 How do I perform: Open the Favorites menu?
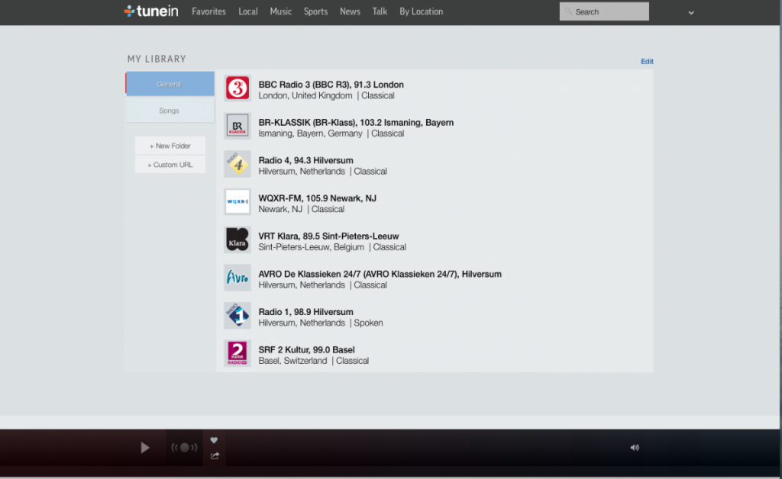tap(208, 11)
